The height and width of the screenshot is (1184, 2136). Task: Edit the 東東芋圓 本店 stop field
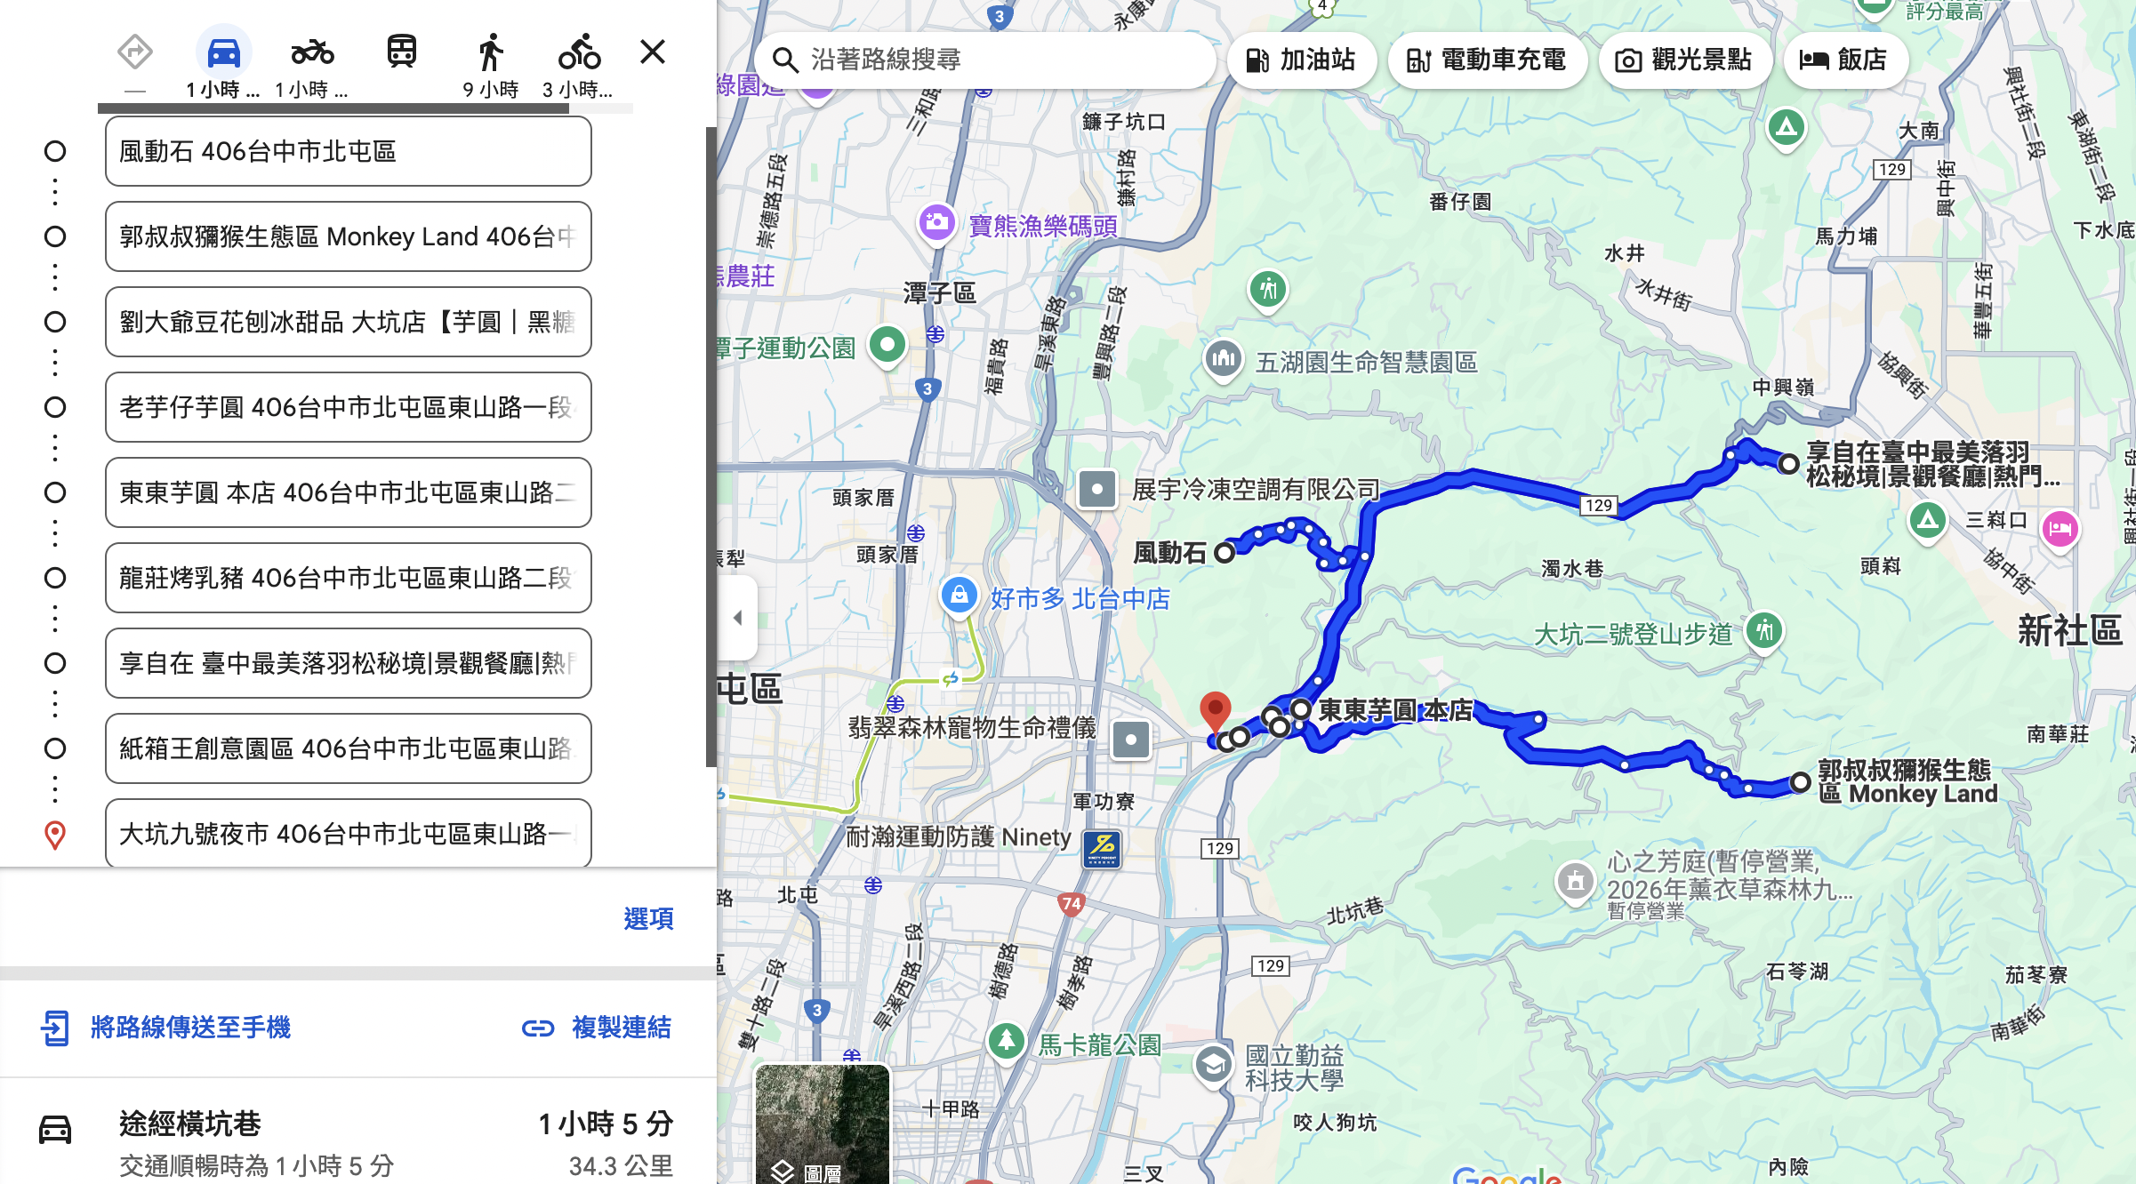pyautogui.click(x=349, y=492)
